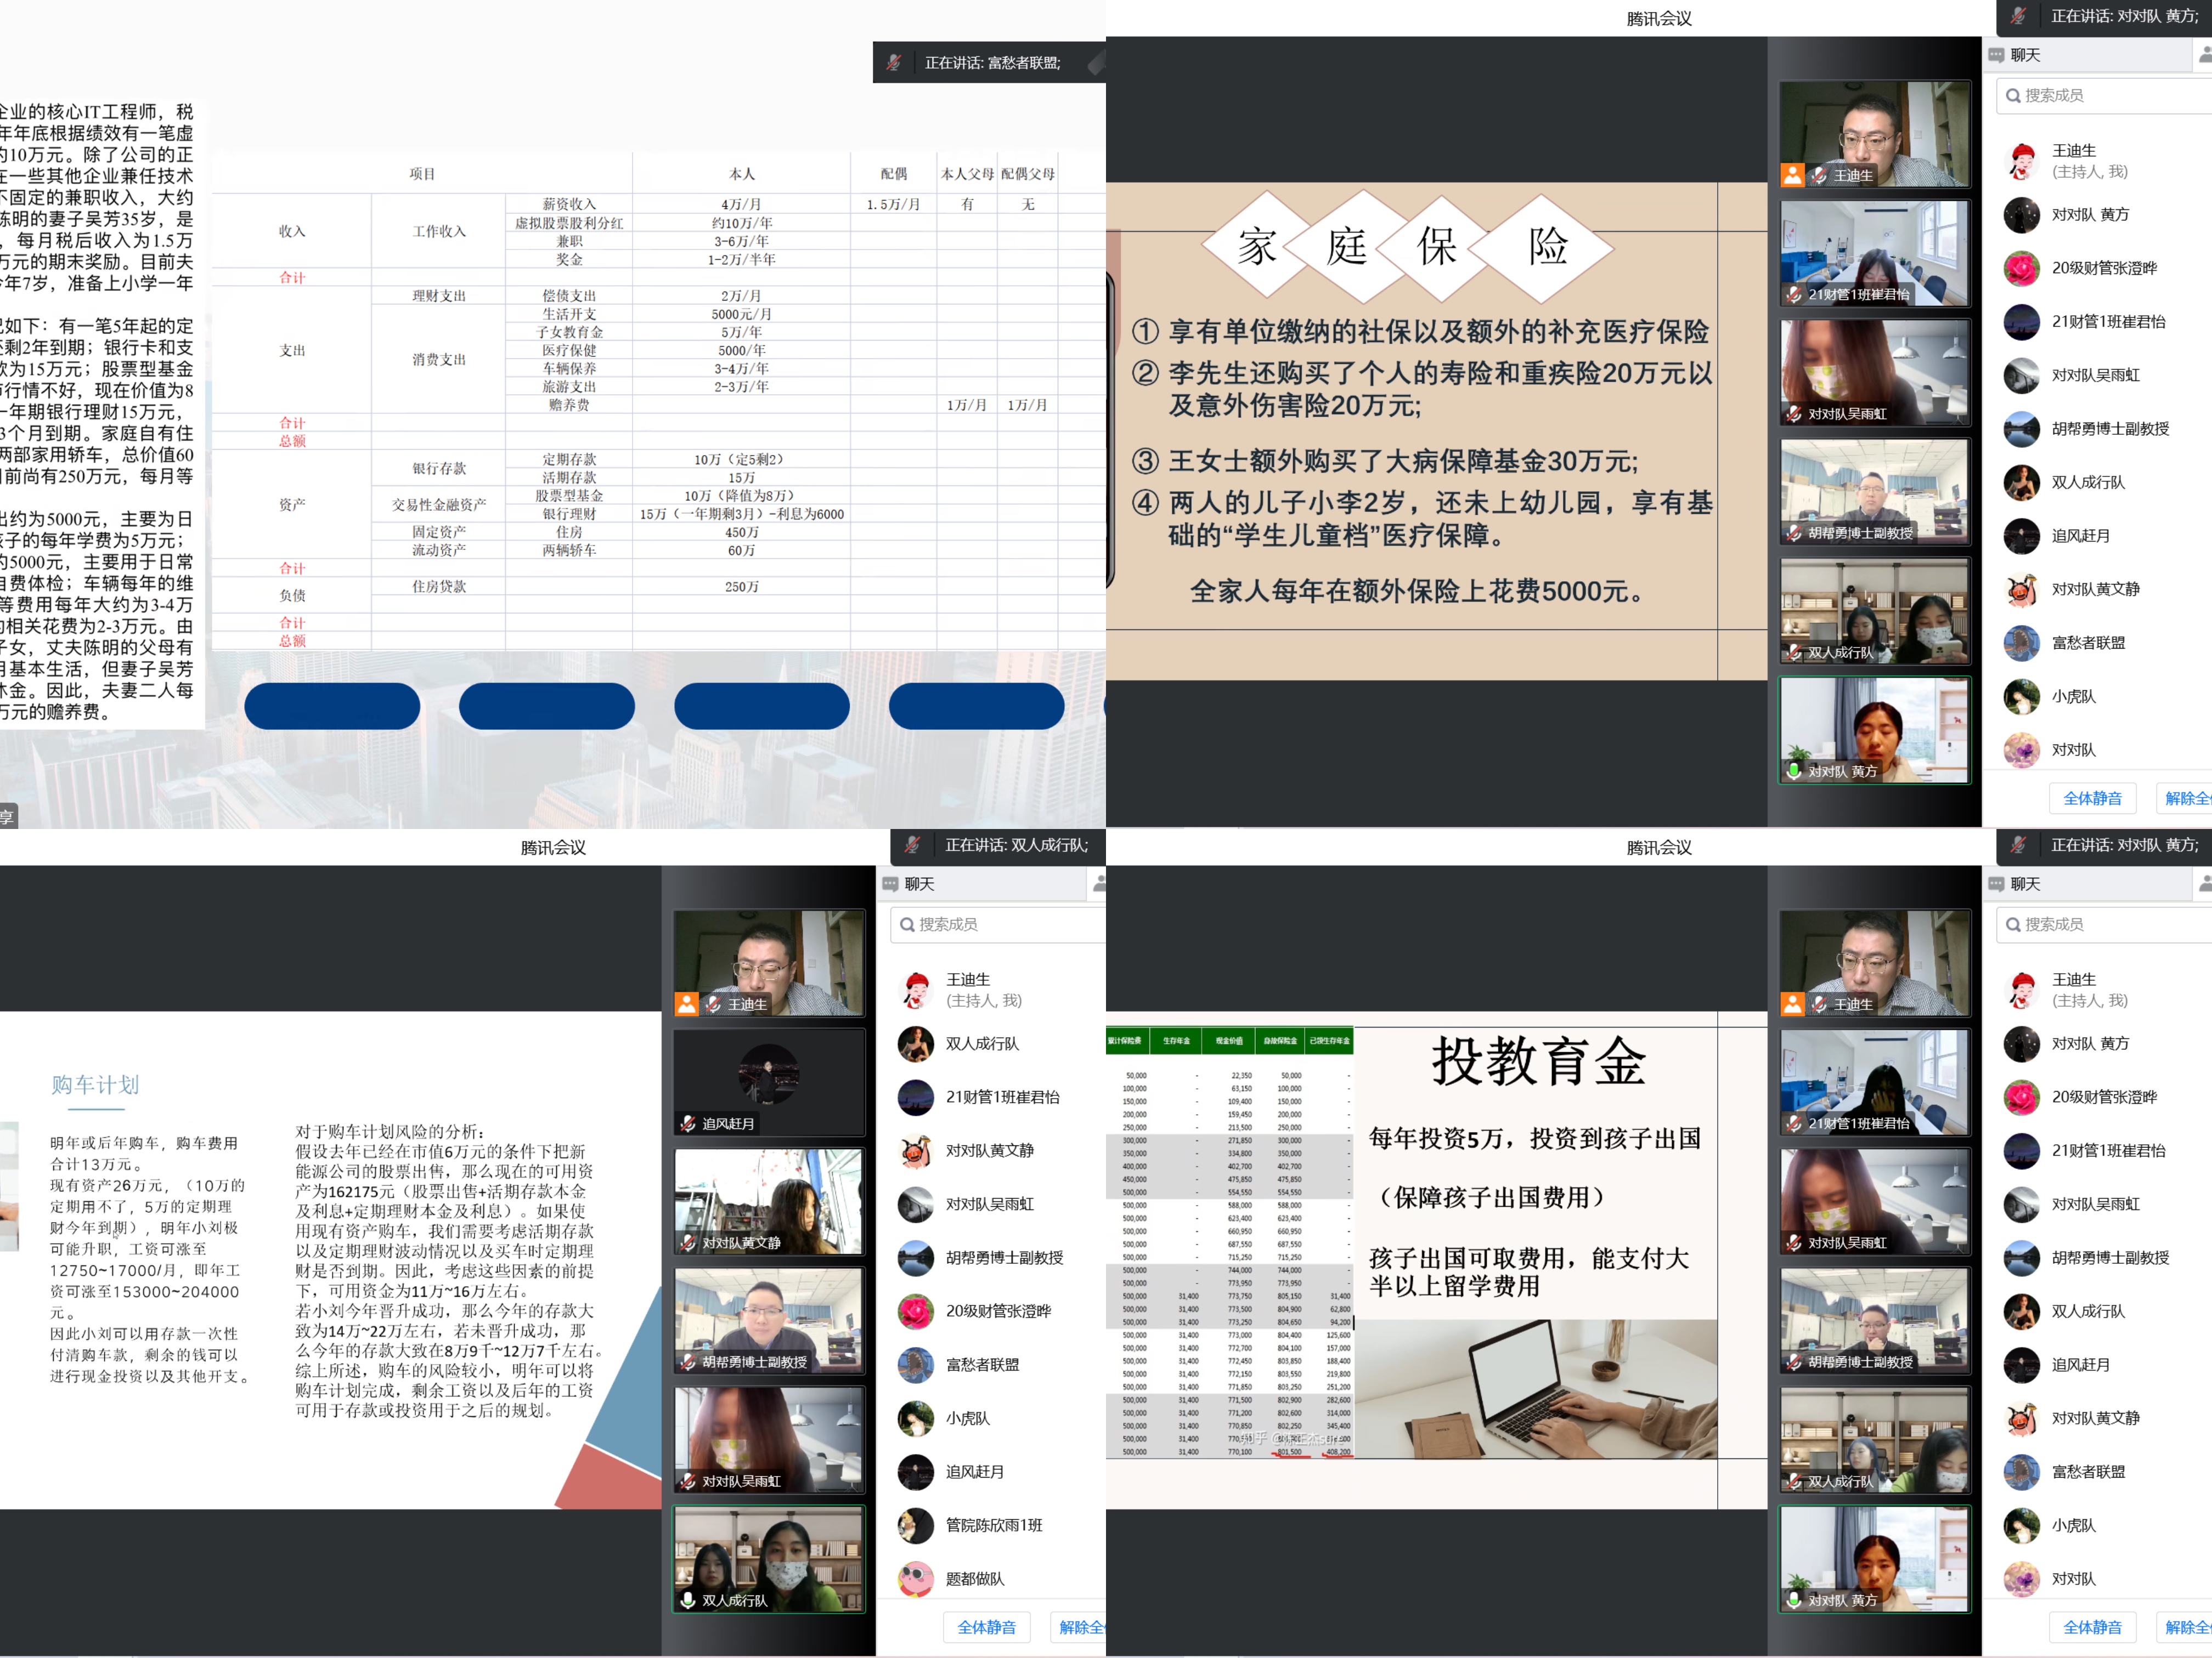Click search magnifier icon in 投教育金 meeting's member search
The height and width of the screenshot is (1658, 2212).
click(2013, 924)
